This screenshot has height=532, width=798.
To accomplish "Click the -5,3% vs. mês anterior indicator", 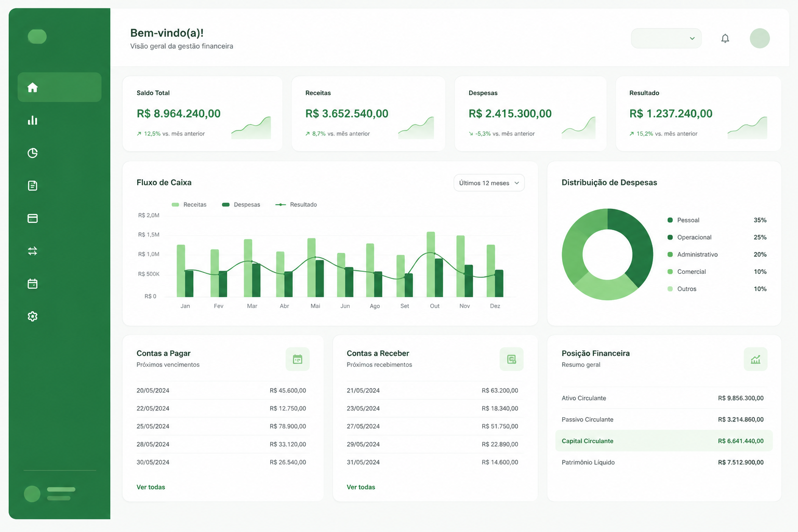I will point(501,134).
